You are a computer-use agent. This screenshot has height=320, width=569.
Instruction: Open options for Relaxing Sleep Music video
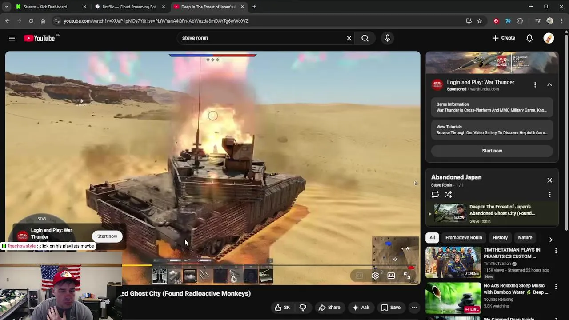point(556,287)
